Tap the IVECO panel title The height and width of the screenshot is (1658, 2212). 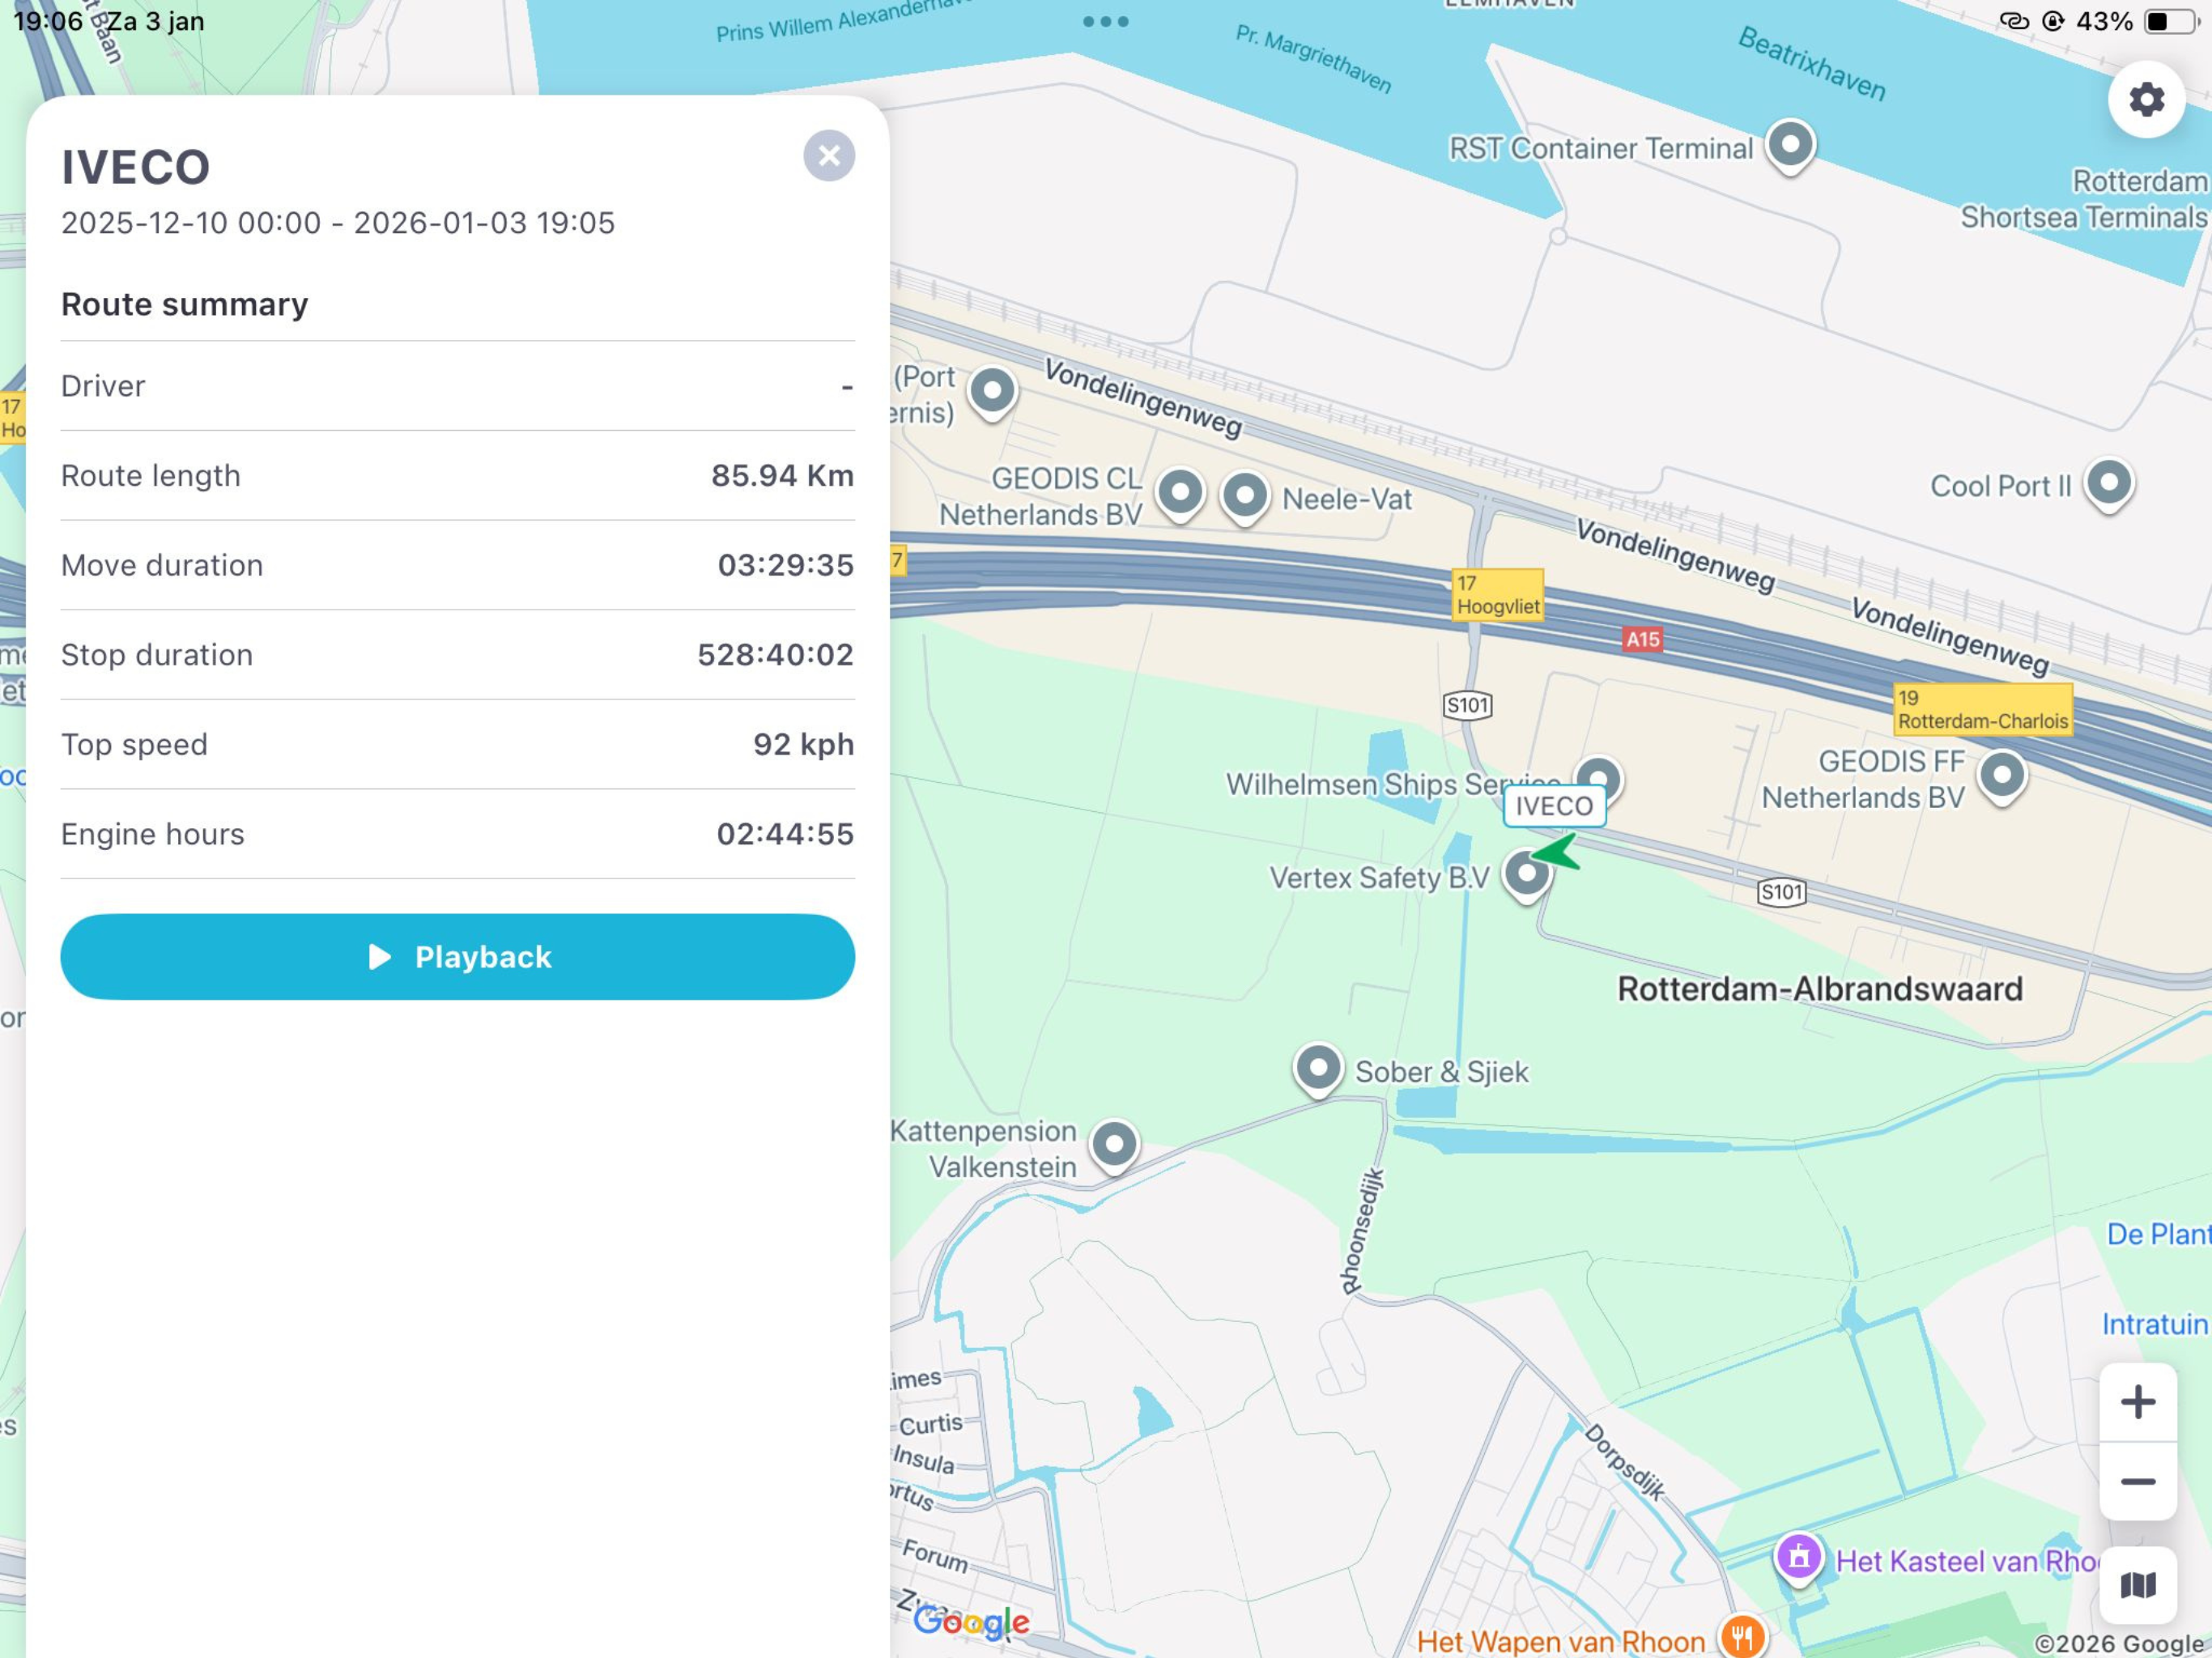click(136, 167)
